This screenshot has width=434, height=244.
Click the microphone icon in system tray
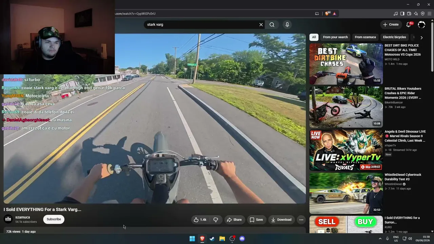click(388, 239)
